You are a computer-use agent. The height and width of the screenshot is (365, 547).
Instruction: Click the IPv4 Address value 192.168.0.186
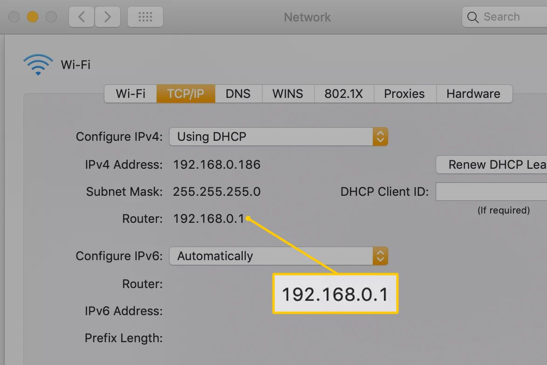click(x=217, y=165)
